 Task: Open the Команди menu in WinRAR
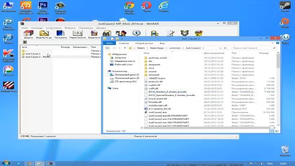click(37, 28)
